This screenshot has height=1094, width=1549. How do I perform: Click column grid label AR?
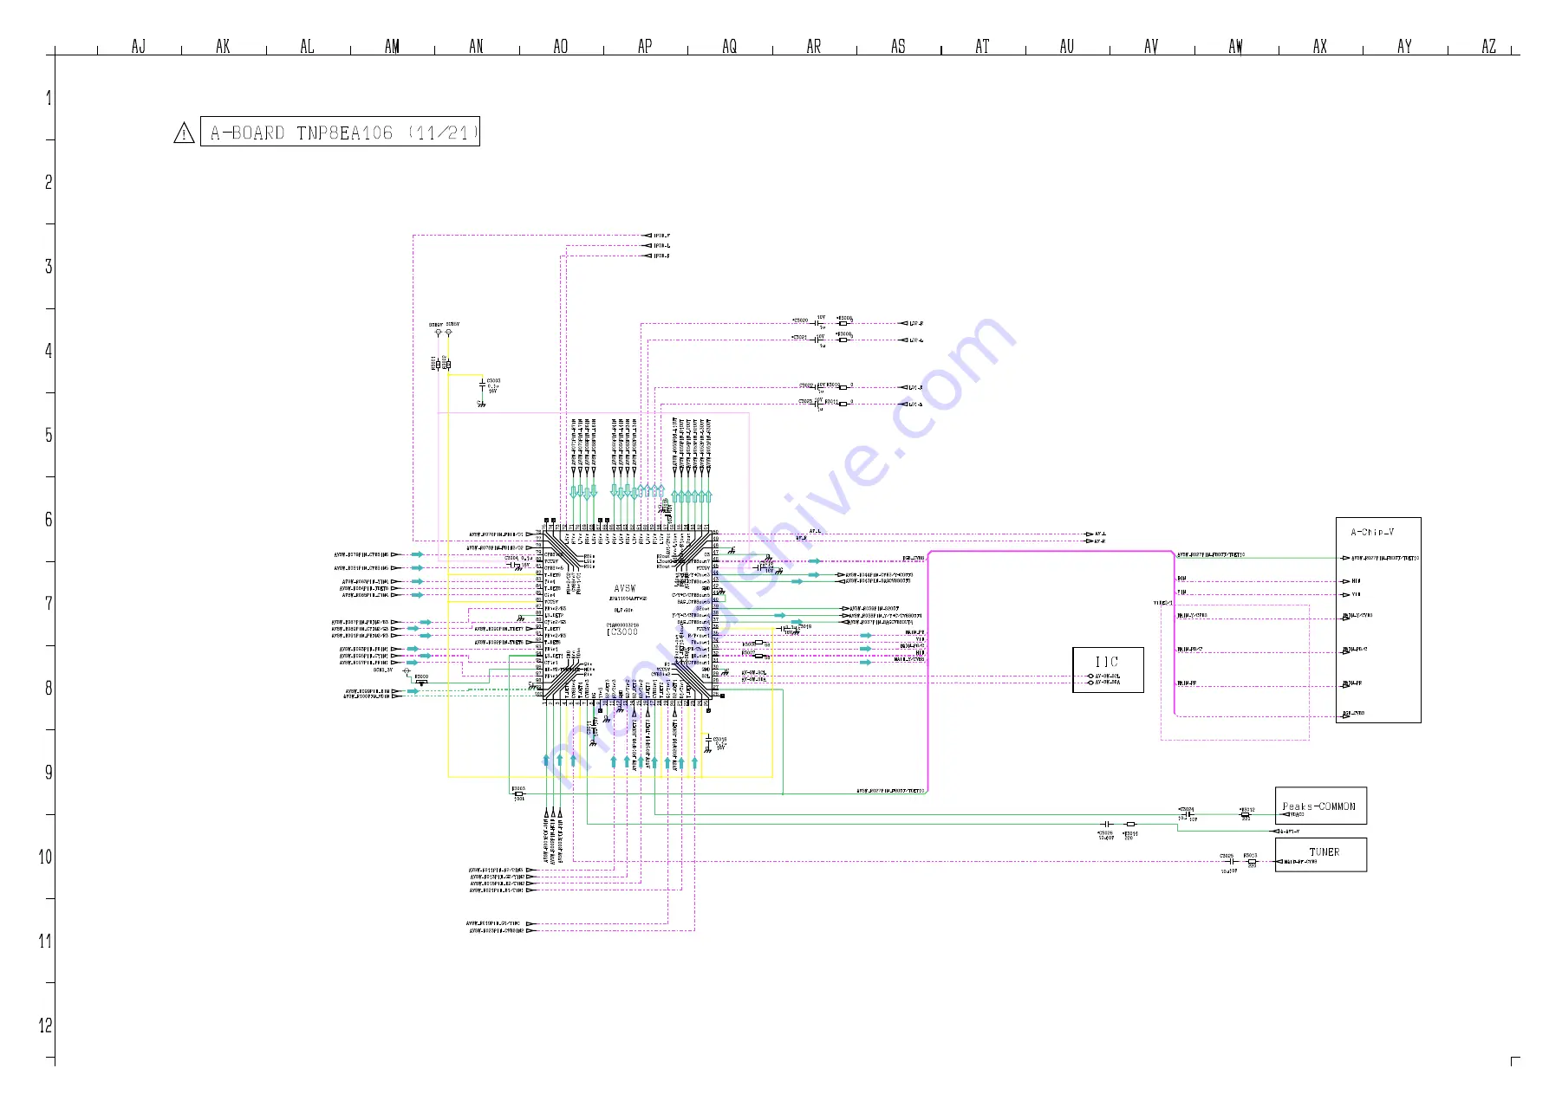pos(814,46)
